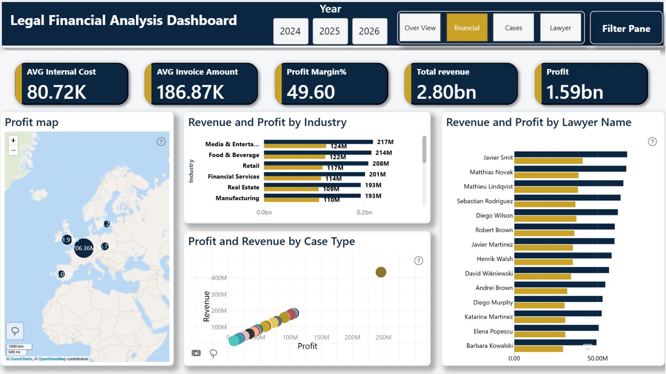Screen dimensions: 666x374
Task: Go to the Cases page
Action: pyautogui.click(x=514, y=28)
